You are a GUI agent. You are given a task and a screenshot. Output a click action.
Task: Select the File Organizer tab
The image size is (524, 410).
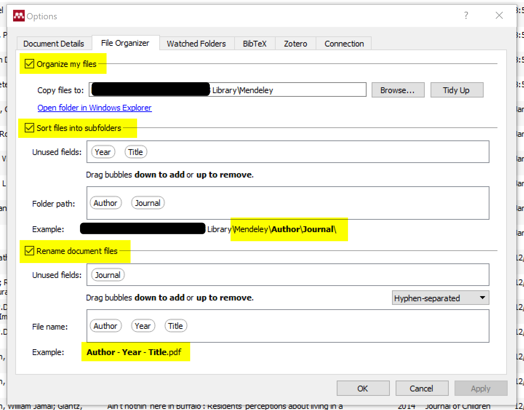point(125,43)
